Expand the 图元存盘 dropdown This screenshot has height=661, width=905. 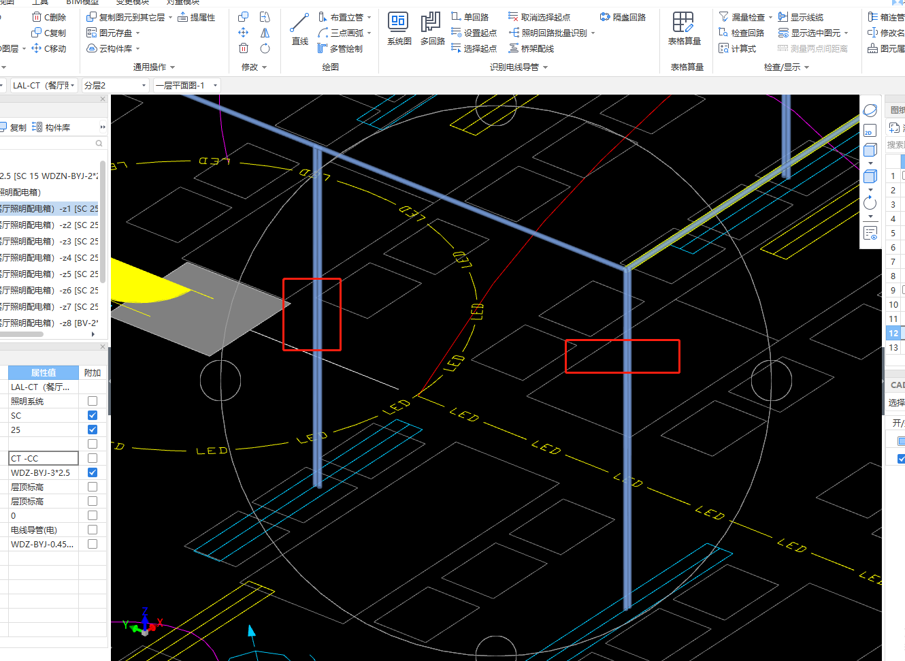point(137,33)
